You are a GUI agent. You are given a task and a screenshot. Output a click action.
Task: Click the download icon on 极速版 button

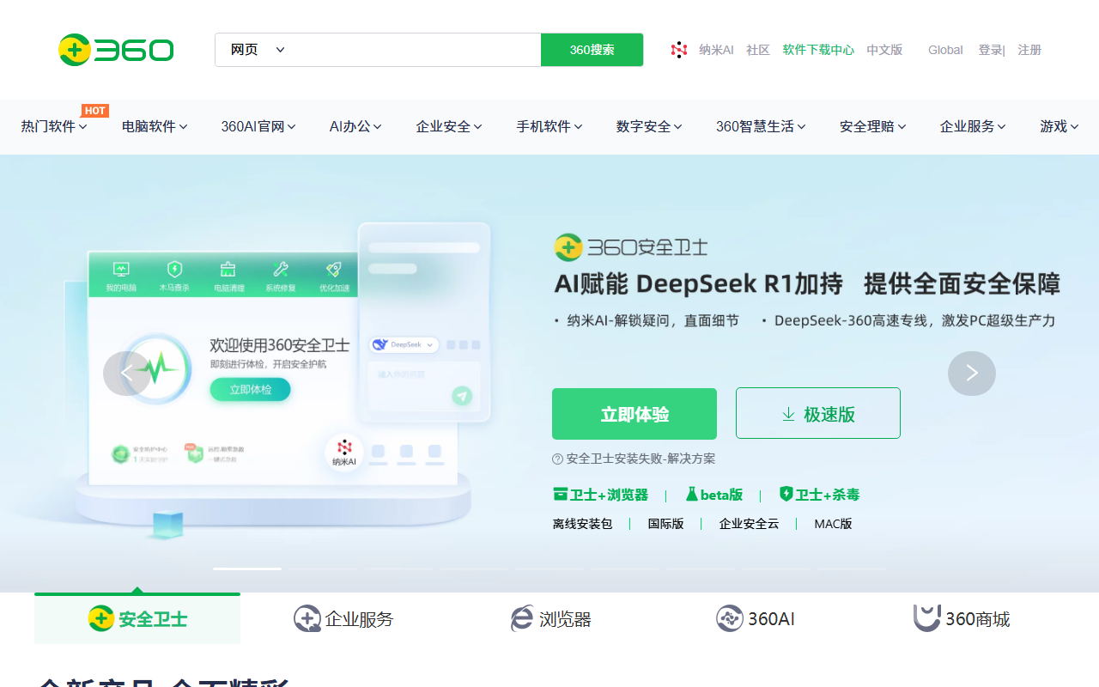(x=788, y=414)
